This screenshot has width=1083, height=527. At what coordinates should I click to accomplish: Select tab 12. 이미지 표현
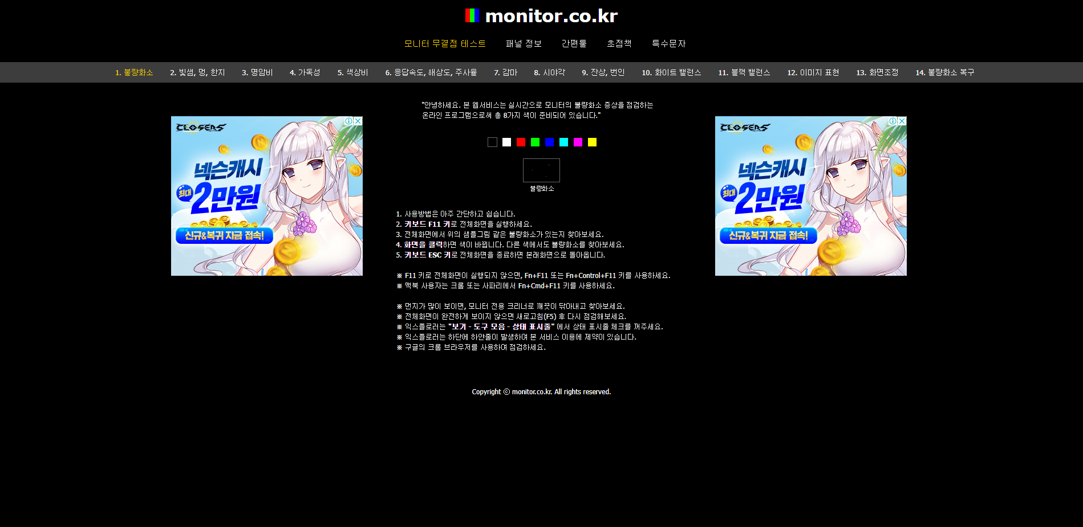[813, 72]
